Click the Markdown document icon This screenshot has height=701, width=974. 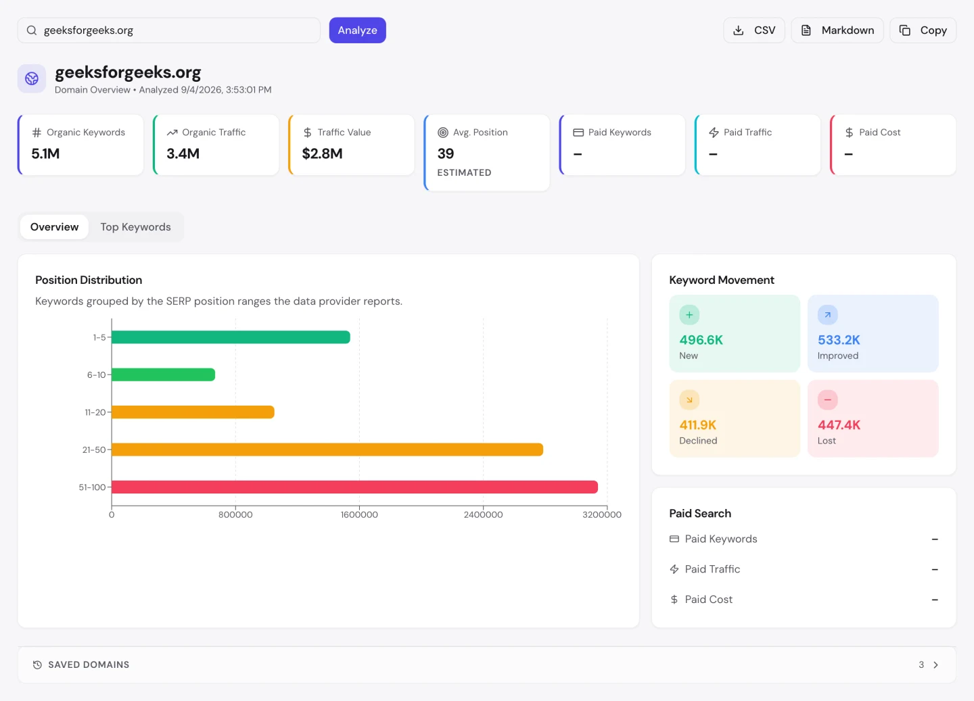[x=806, y=30]
